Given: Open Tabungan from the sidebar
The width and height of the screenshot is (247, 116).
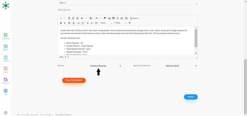Looking at the screenshot, I should point(6,81).
